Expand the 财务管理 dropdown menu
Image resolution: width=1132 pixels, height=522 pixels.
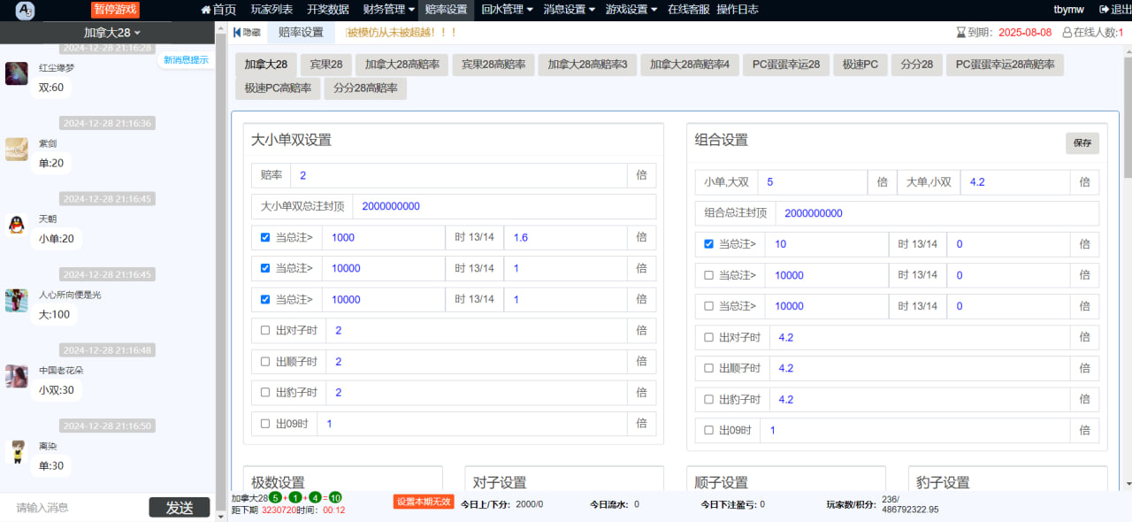[389, 10]
